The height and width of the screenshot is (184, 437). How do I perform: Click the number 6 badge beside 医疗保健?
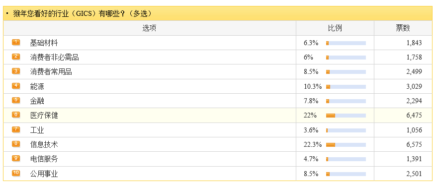pyautogui.click(x=16, y=115)
